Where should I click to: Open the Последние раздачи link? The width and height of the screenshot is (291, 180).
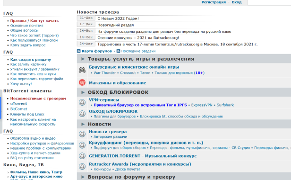coord(138,51)
